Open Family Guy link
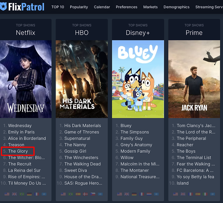This screenshot has height=203, width=223. coord(131,138)
